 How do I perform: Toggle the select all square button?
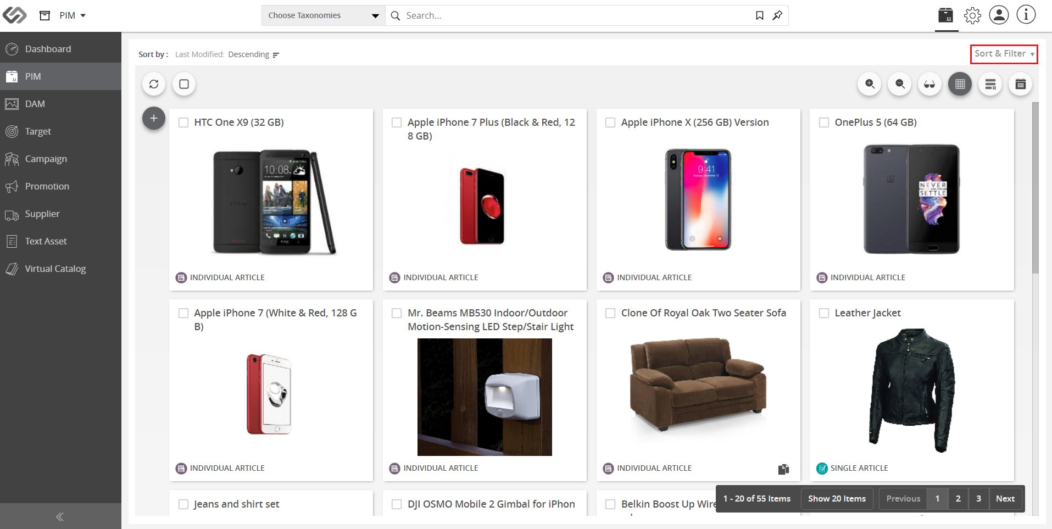[184, 84]
